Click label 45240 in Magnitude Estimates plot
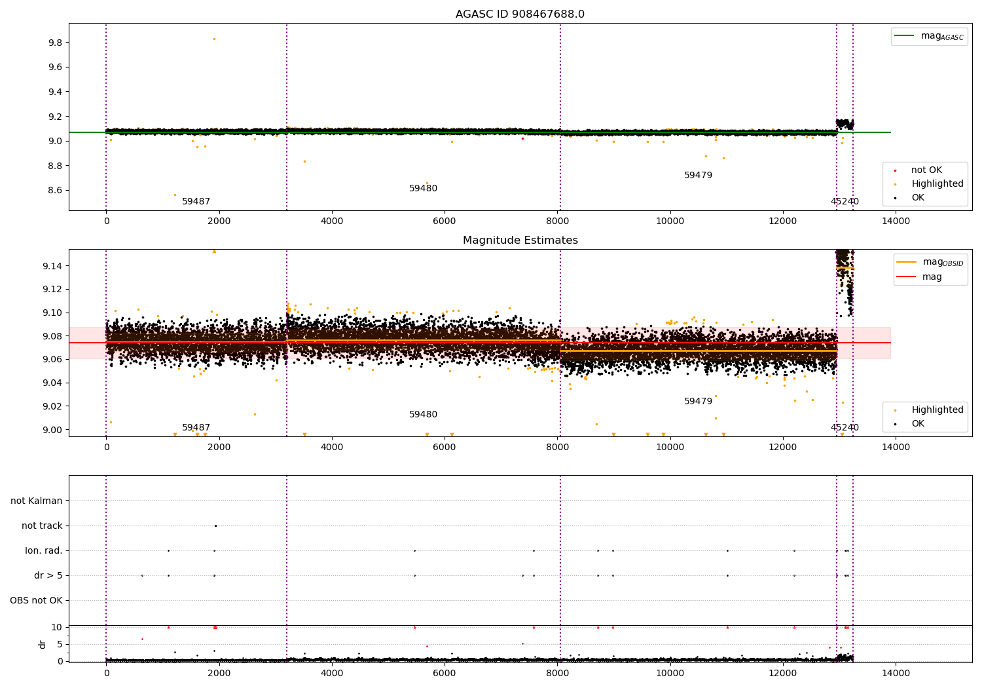The image size is (982, 688). [845, 428]
